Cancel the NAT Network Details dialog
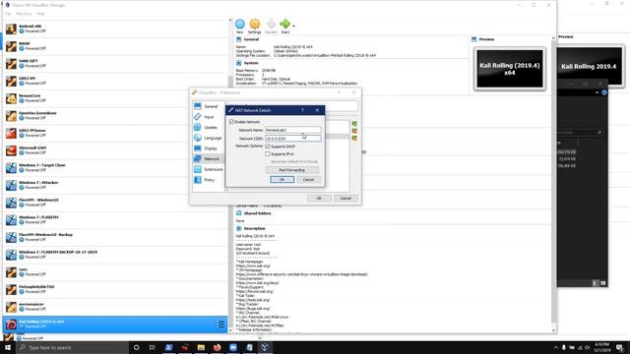 point(308,179)
